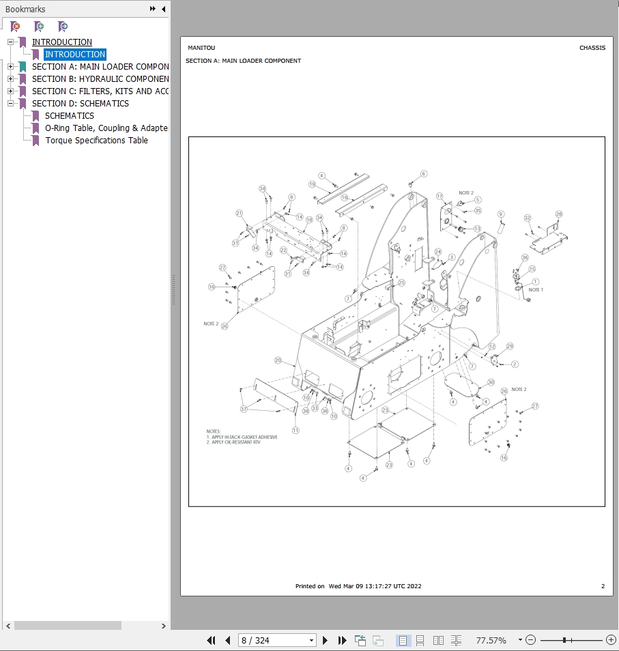Click the add new bookmark icon
Image resolution: width=619 pixels, height=651 pixels.
point(40,27)
